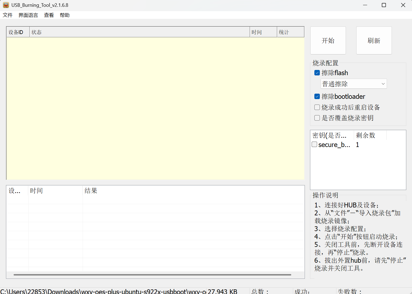The width and height of the screenshot is (412, 294).
Task: Disable the 擦除bootloader option
Action: (x=317, y=97)
